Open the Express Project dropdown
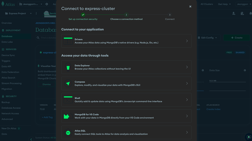Screen dimensions: 252x141 coord(18,13)
